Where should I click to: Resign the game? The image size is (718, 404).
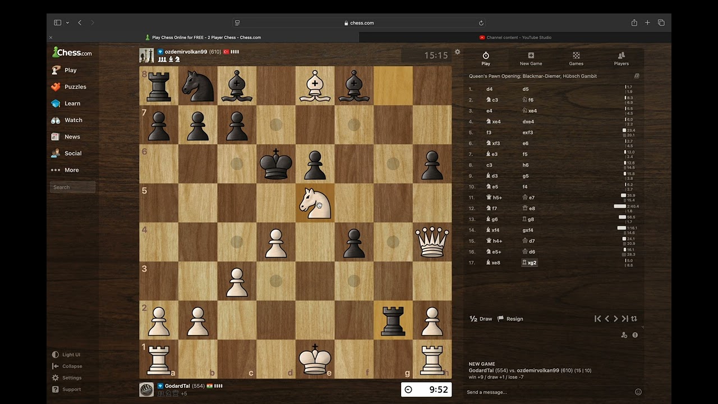pos(510,319)
